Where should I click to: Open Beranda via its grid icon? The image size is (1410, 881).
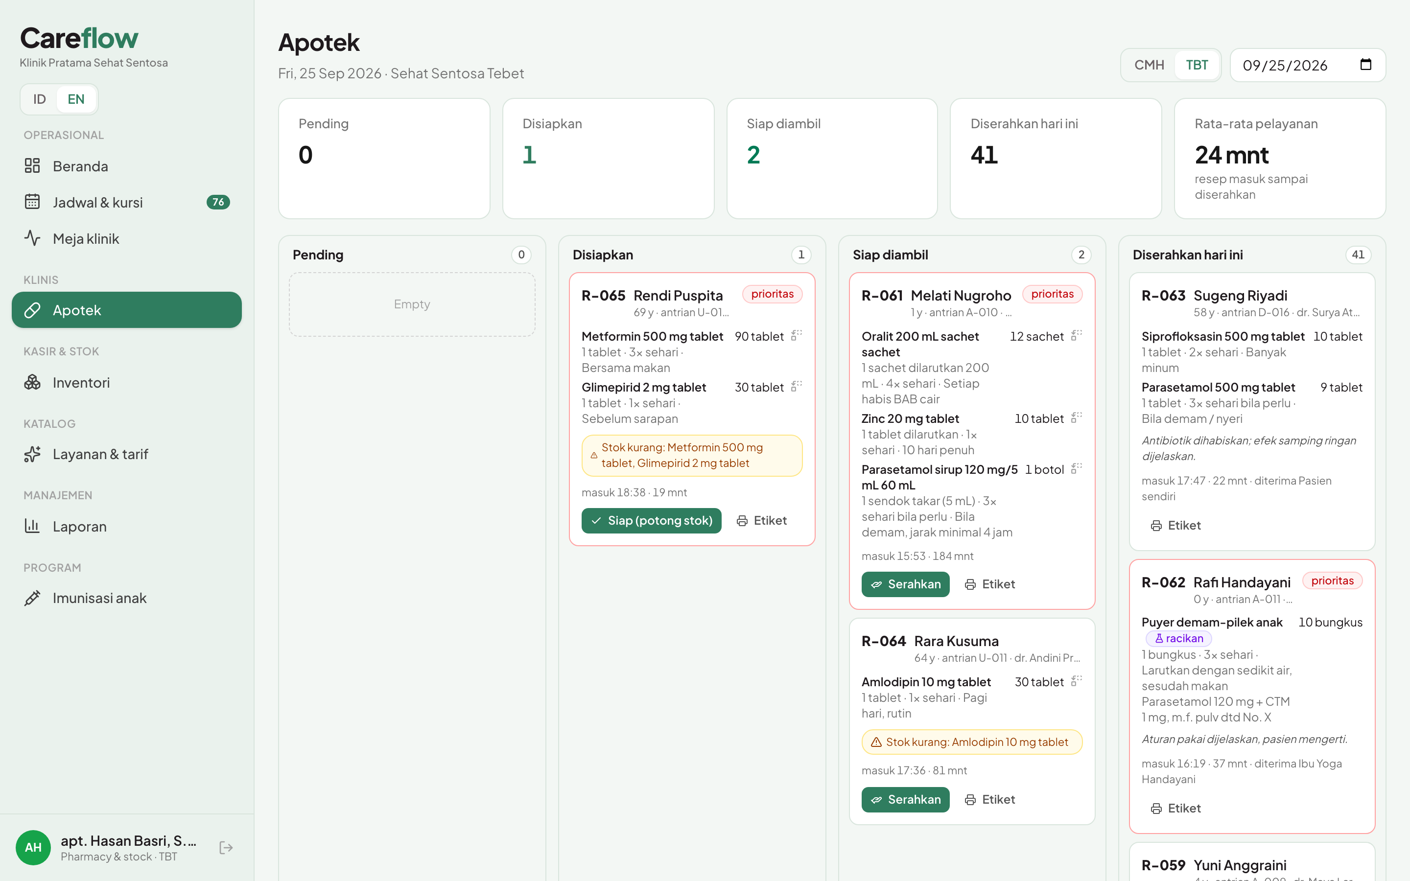32,166
